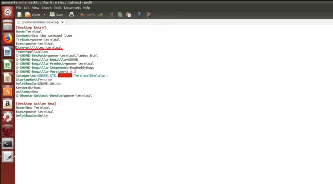The image size is (333, 184).
Task: Click the X-GNOME-Bugzilla-Bugzilla=GNOME line
Action: [47, 60]
